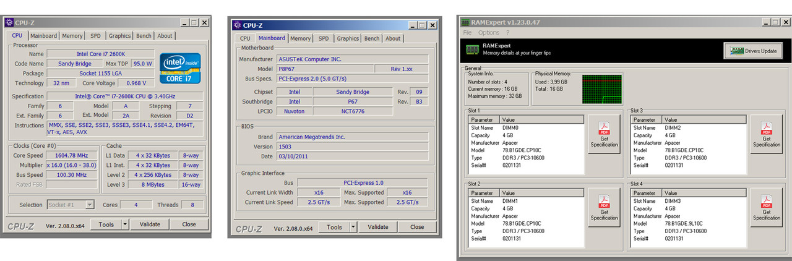Screen dimensions: 792x261
Task: Click the Value column header in Slot 3
Action: point(704,120)
